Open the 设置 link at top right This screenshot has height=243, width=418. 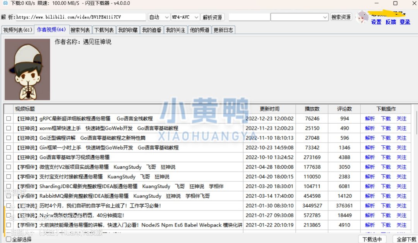point(376,22)
